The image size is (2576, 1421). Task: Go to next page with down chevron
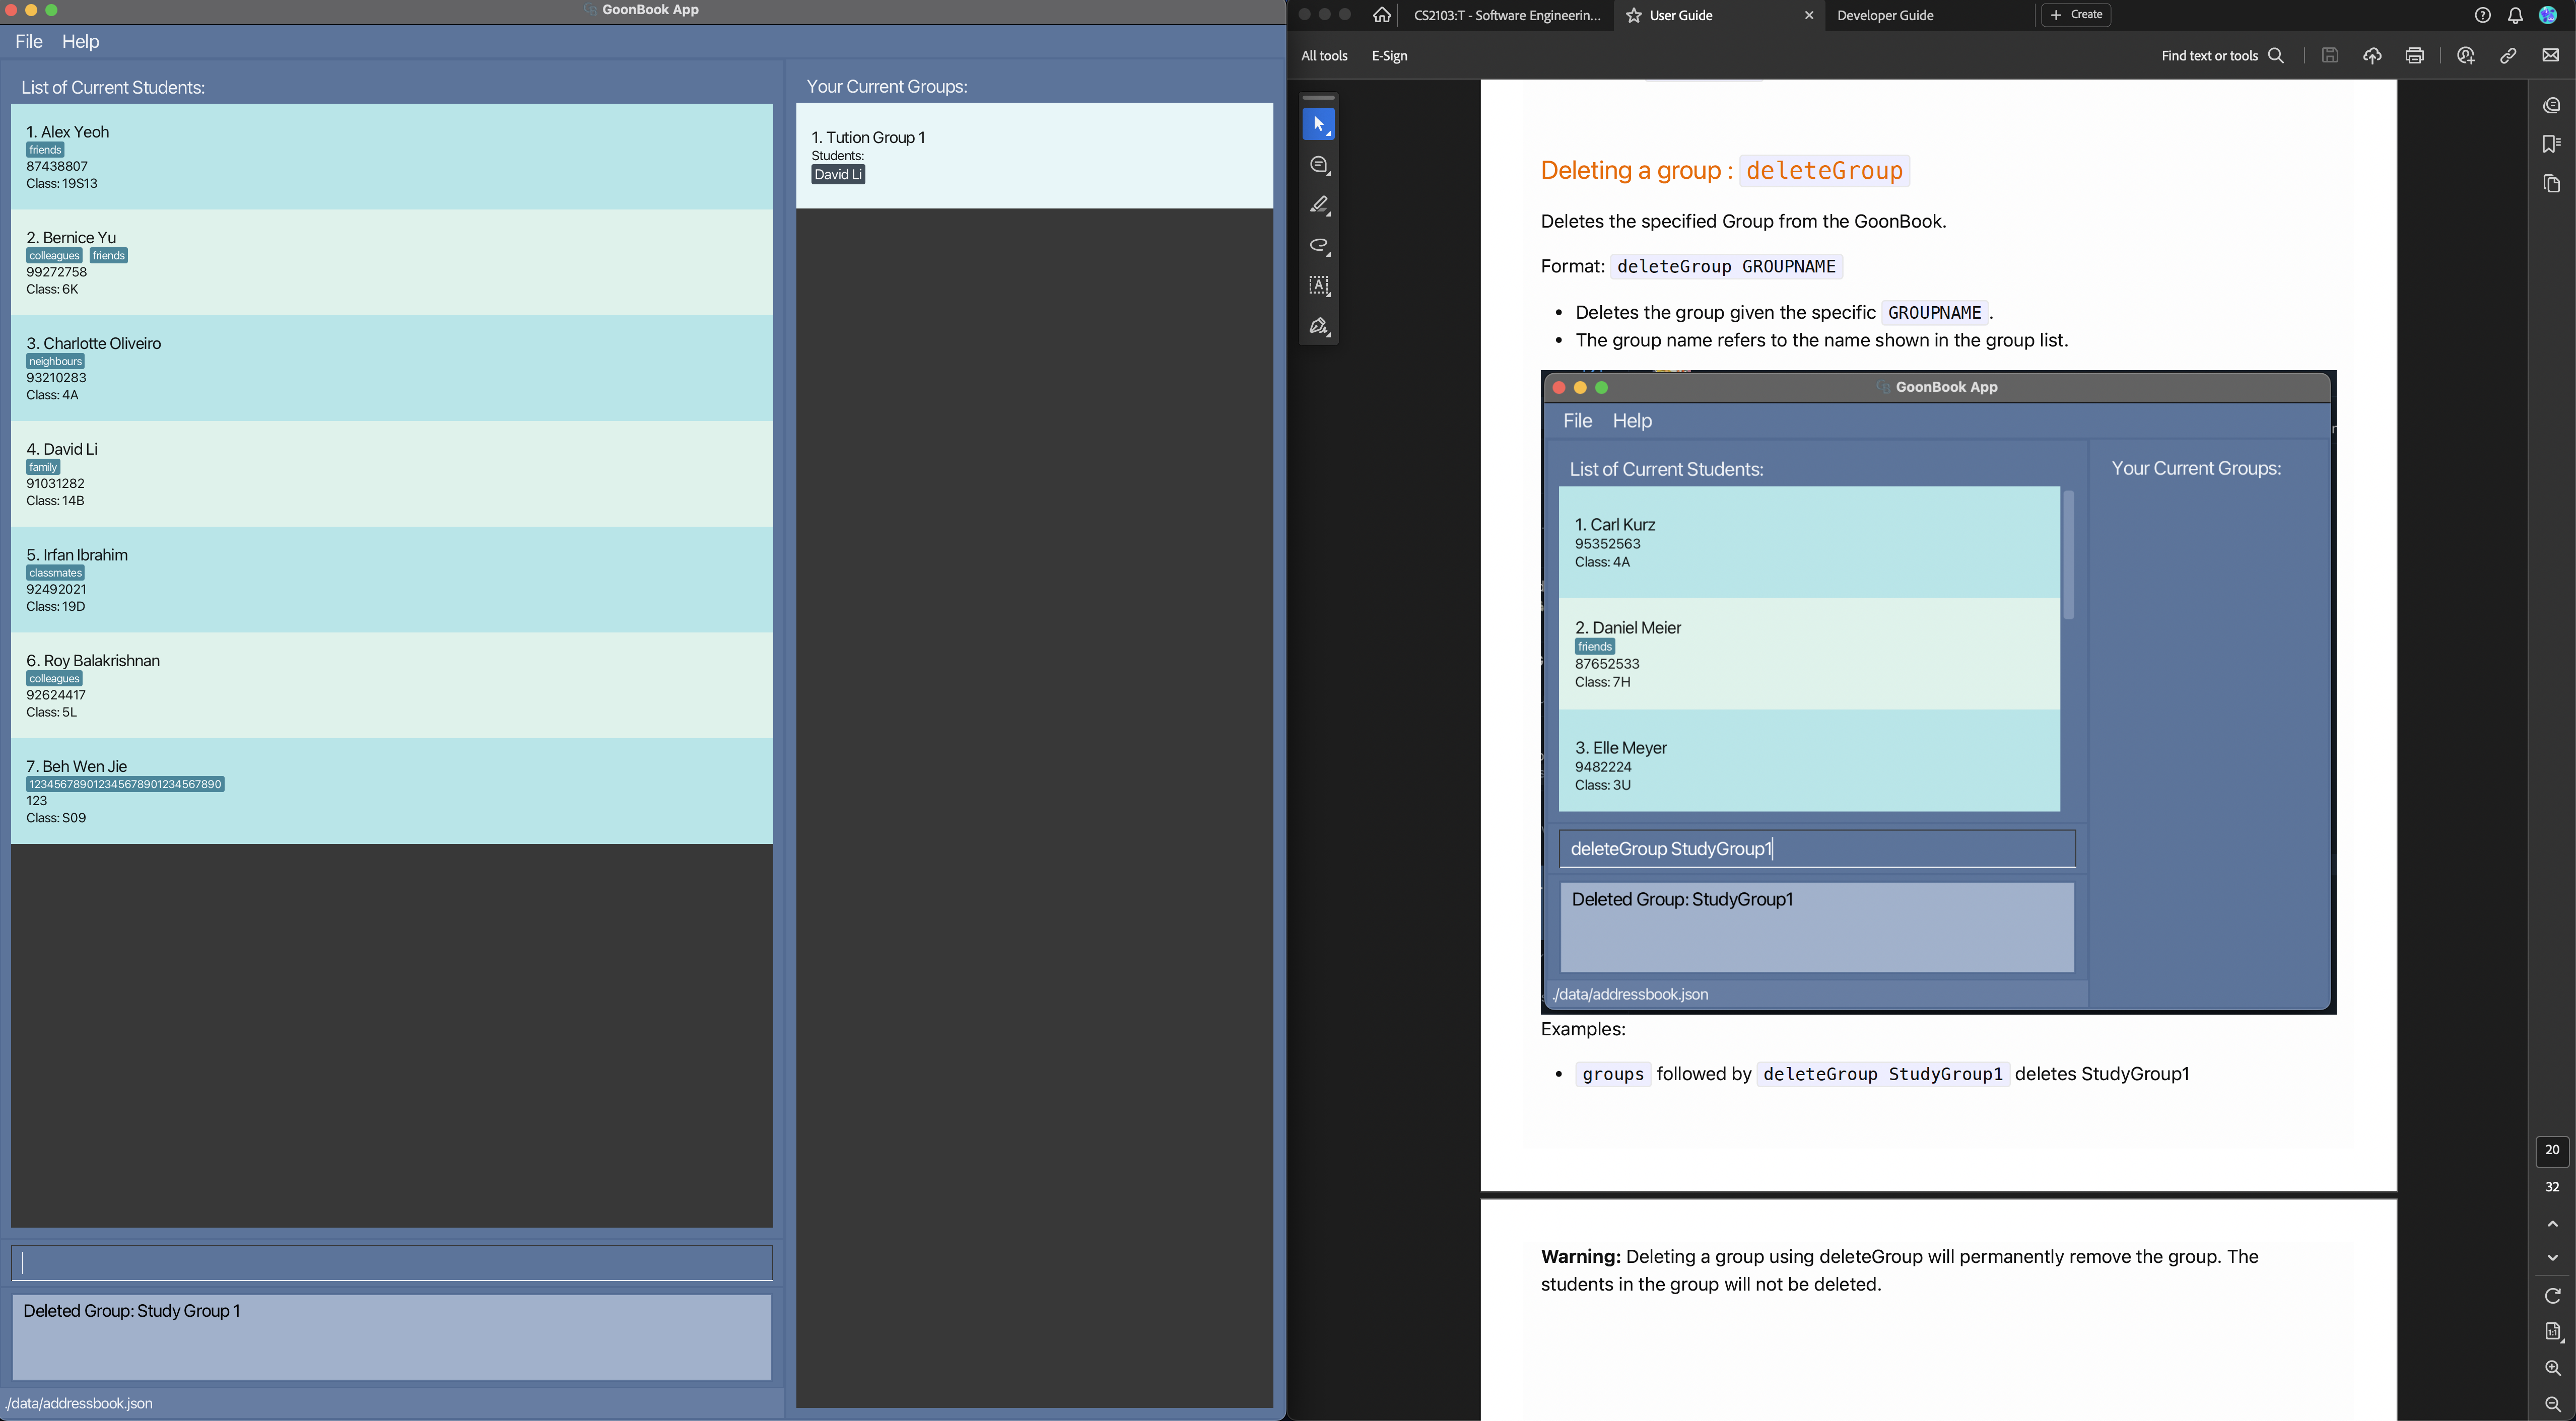click(x=2552, y=1258)
